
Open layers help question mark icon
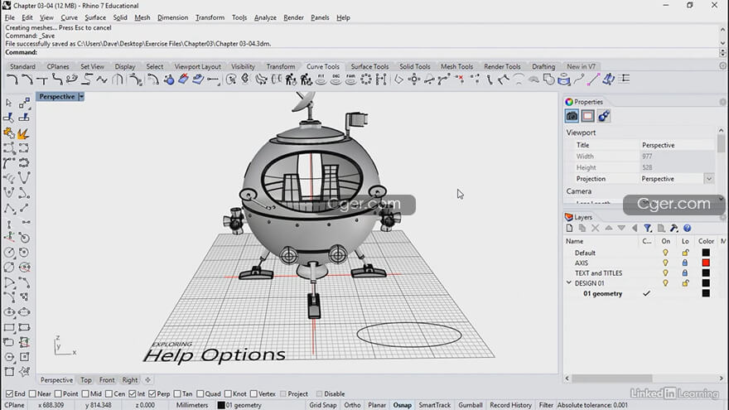pyautogui.click(x=687, y=229)
